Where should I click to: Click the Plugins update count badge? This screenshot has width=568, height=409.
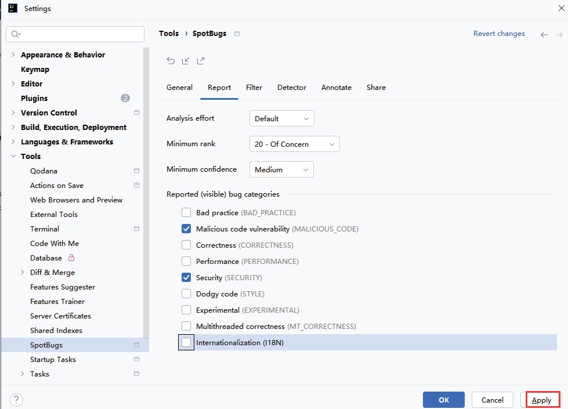click(125, 98)
